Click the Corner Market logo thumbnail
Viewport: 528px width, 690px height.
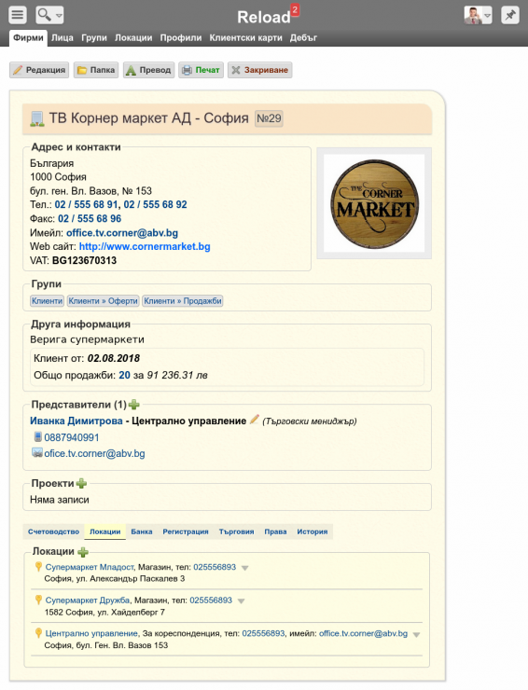click(x=374, y=203)
